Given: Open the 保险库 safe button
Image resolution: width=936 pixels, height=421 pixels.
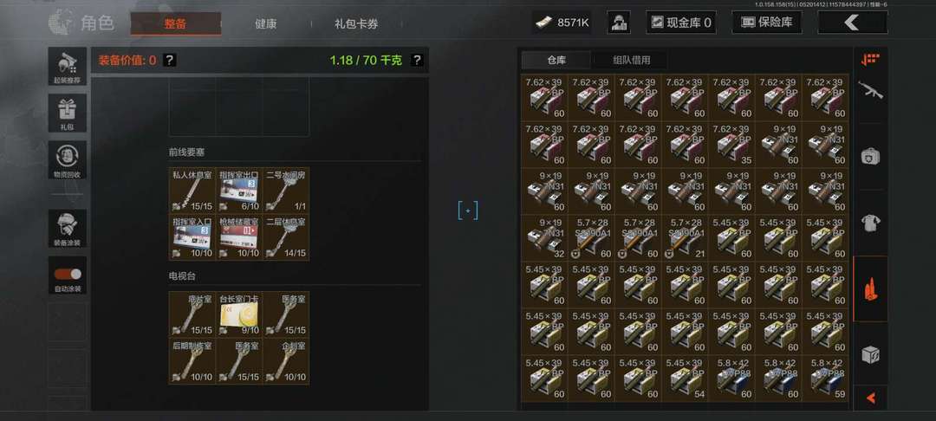Looking at the screenshot, I should pos(767,23).
